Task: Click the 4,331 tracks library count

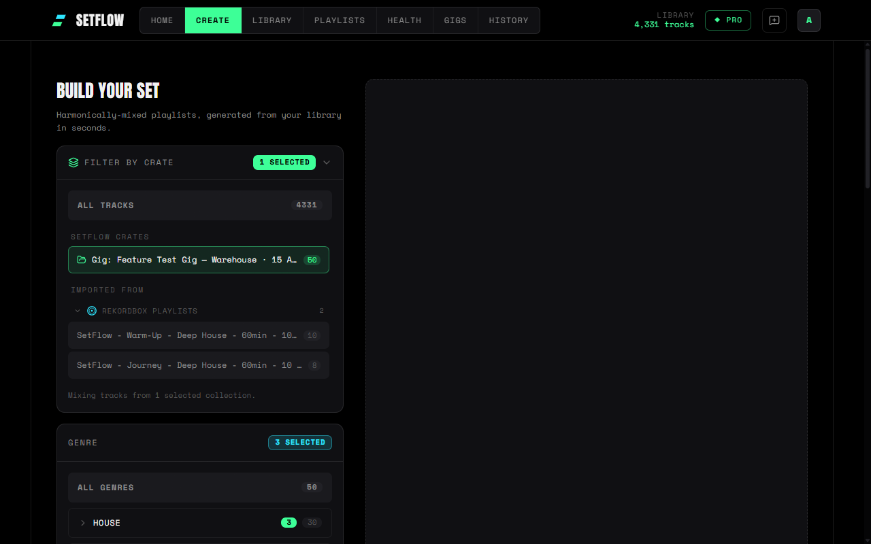Action: point(664,25)
